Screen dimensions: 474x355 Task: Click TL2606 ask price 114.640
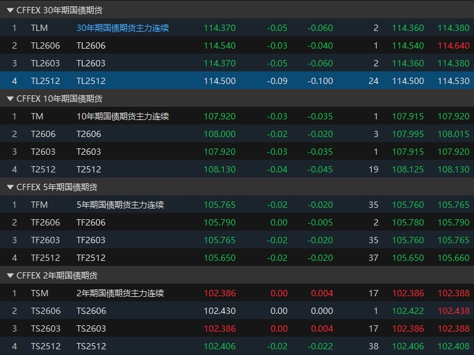[x=453, y=45]
